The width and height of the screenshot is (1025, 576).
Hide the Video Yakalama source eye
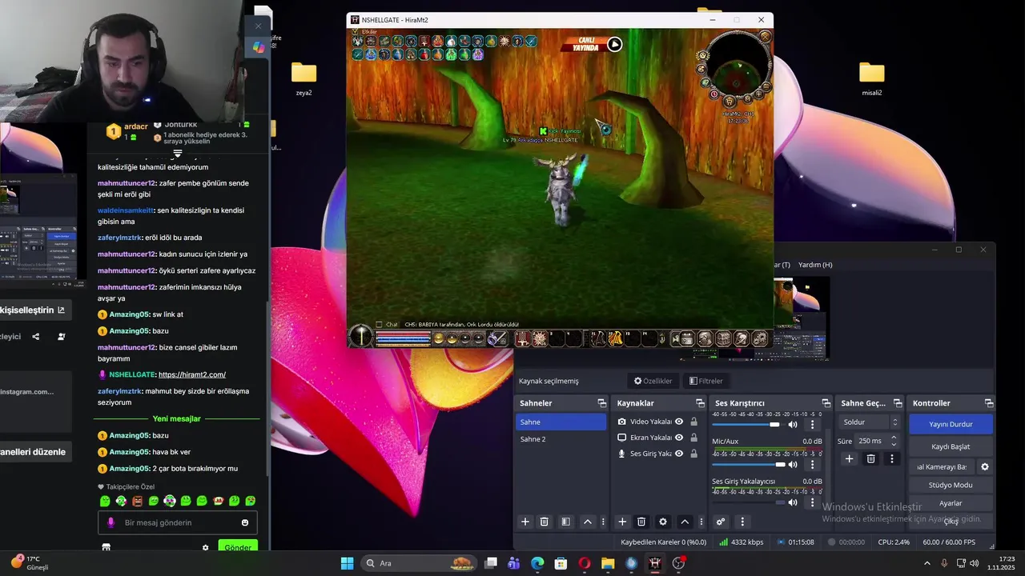coord(679,422)
